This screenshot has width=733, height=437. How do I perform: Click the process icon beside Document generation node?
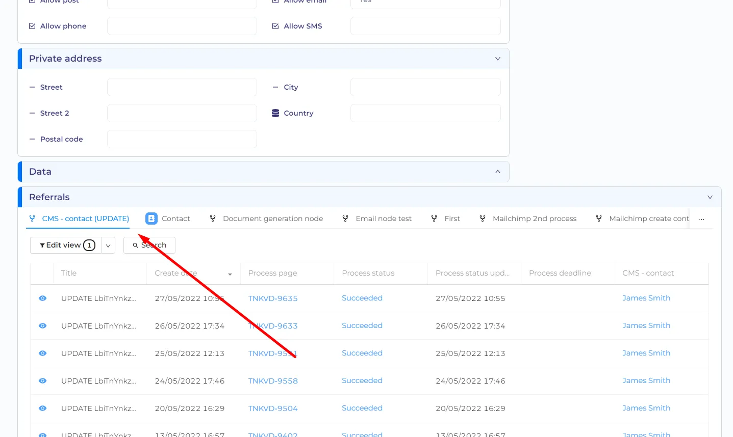pos(213,218)
